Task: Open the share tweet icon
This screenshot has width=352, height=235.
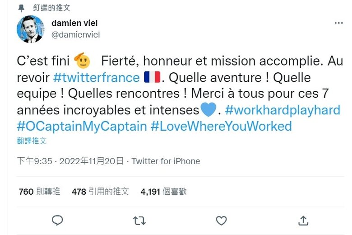Action: tap(304, 220)
